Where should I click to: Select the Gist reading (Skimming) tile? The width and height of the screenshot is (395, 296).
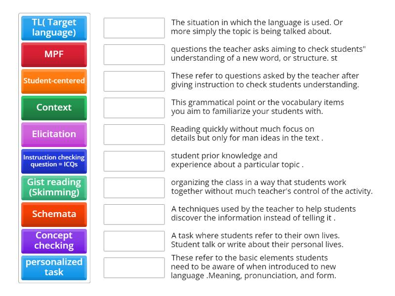pyautogui.click(x=53, y=187)
